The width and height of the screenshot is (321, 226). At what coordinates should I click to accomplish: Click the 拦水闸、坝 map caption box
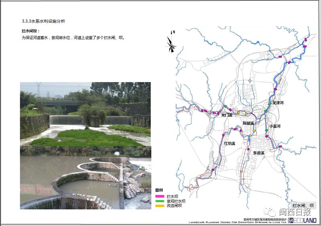pyautogui.click(x=303, y=206)
